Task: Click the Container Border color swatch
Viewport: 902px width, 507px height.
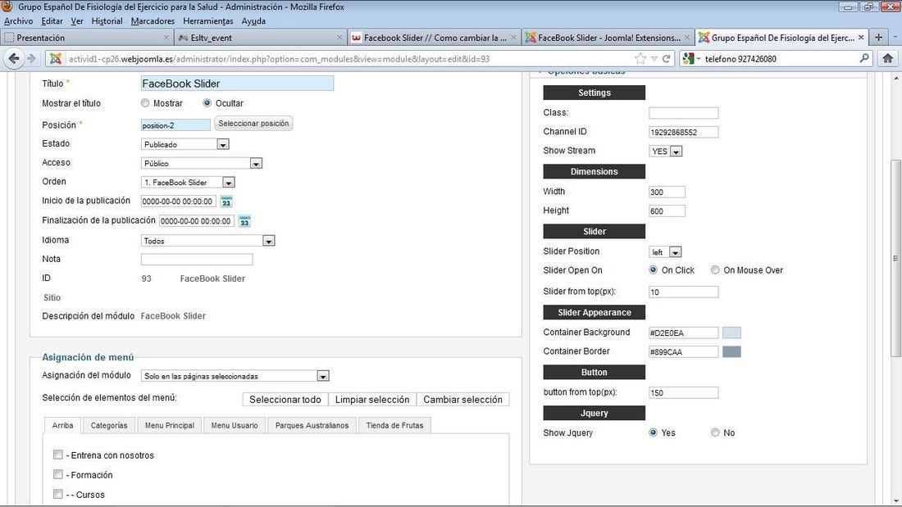Action: 731,352
